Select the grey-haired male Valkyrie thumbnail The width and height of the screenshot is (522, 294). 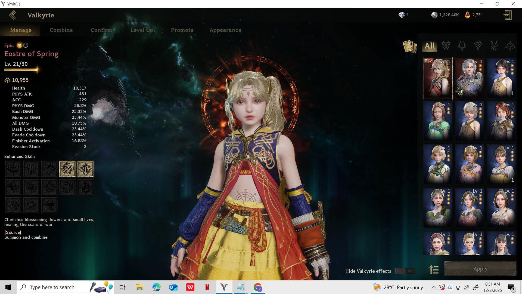pyautogui.click(x=470, y=78)
